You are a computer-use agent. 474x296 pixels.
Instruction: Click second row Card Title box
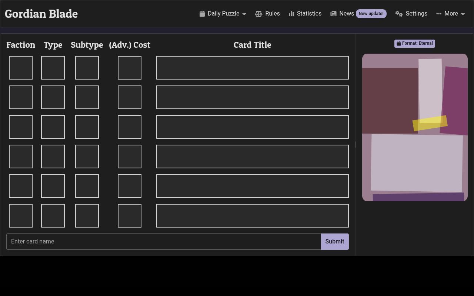click(x=253, y=97)
